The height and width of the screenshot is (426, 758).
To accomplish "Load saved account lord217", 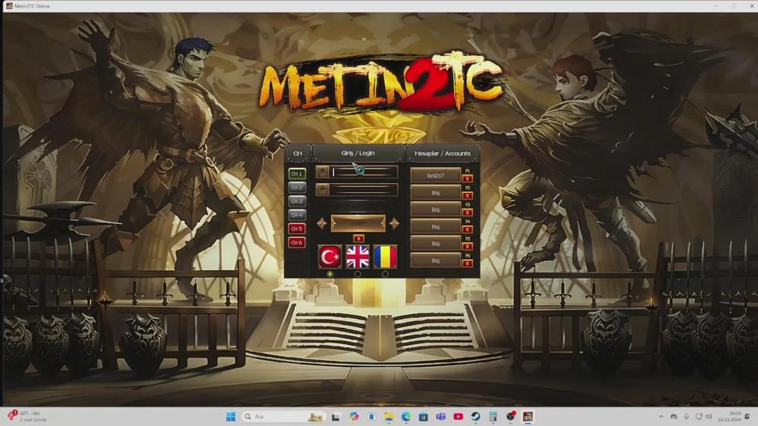I will tap(436, 175).
